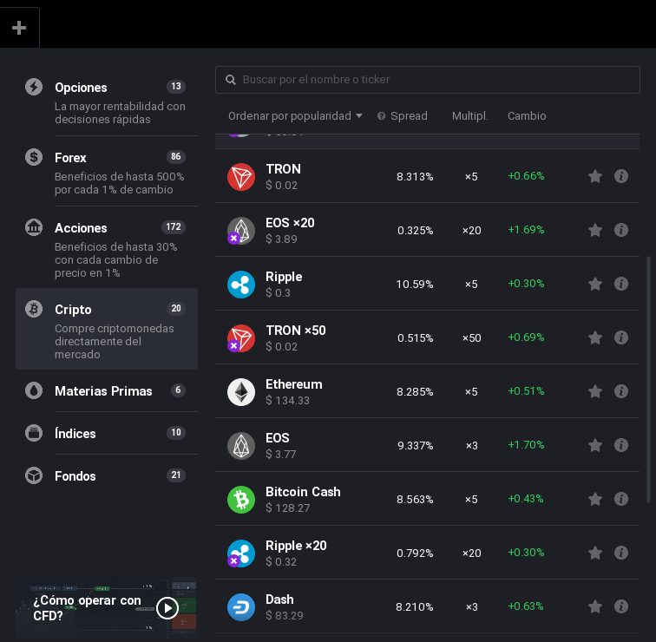The height and width of the screenshot is (642, 656).
Task: Favorite the Bitcoin Cash asset star
Action: [x=595, y=499]
